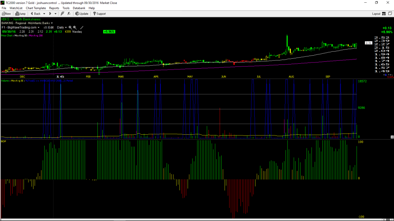
Task: Click the Layout label in the toolbar
Action: point(376,14)
